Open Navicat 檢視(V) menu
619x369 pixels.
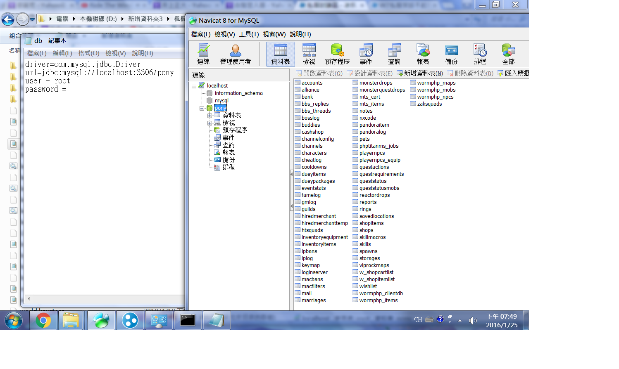pyautogui.click(x=225, y=34)
